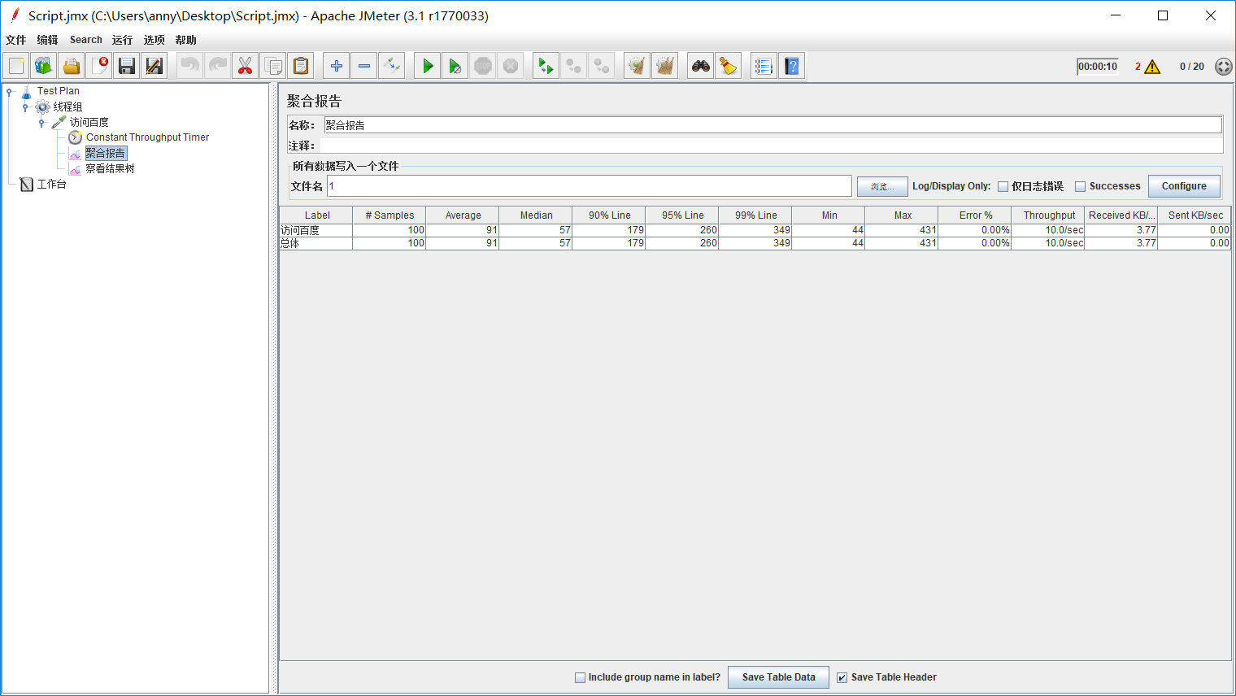
Task: Open the Templates icon
Action: pos(44,66)
